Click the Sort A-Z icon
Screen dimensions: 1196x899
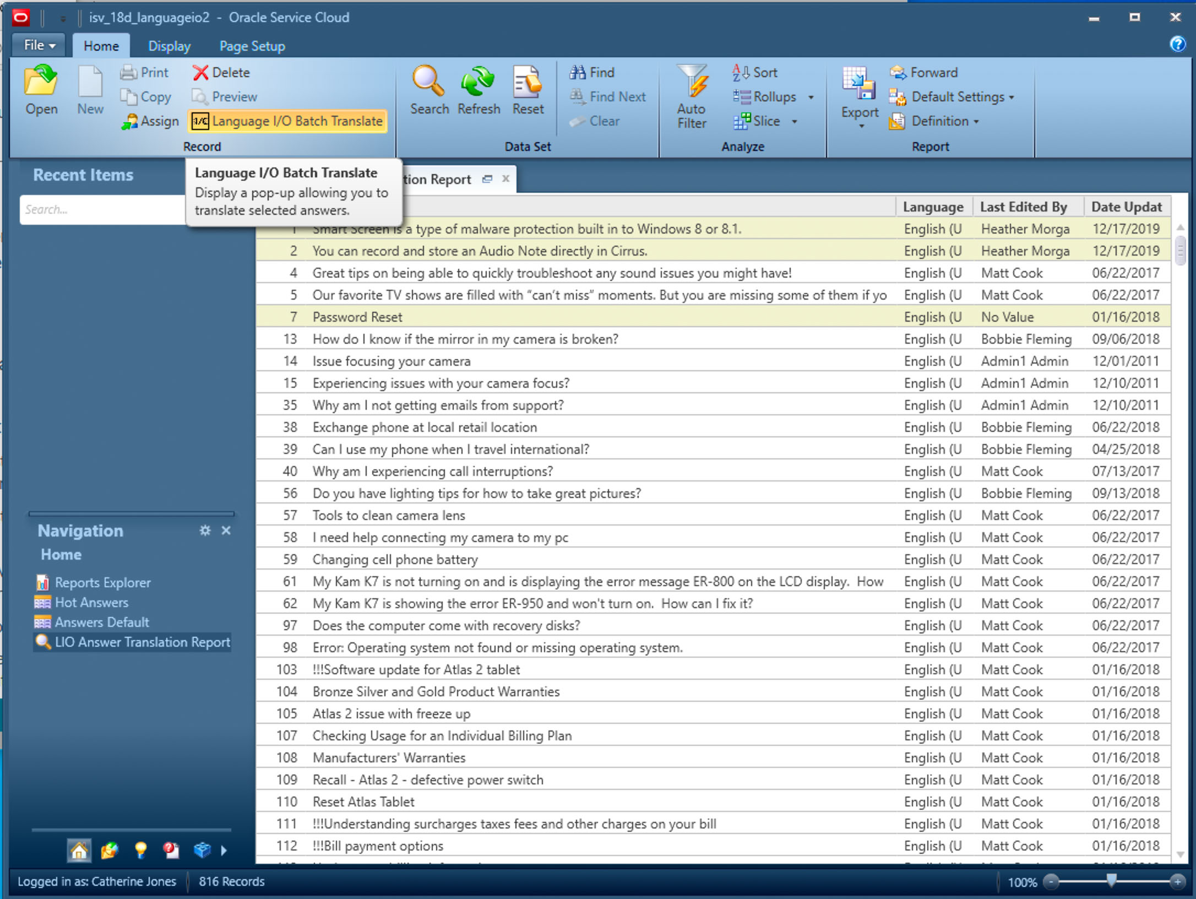click(741, 73)
